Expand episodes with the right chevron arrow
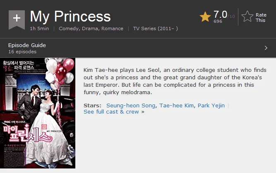 (x=266, y=48)
